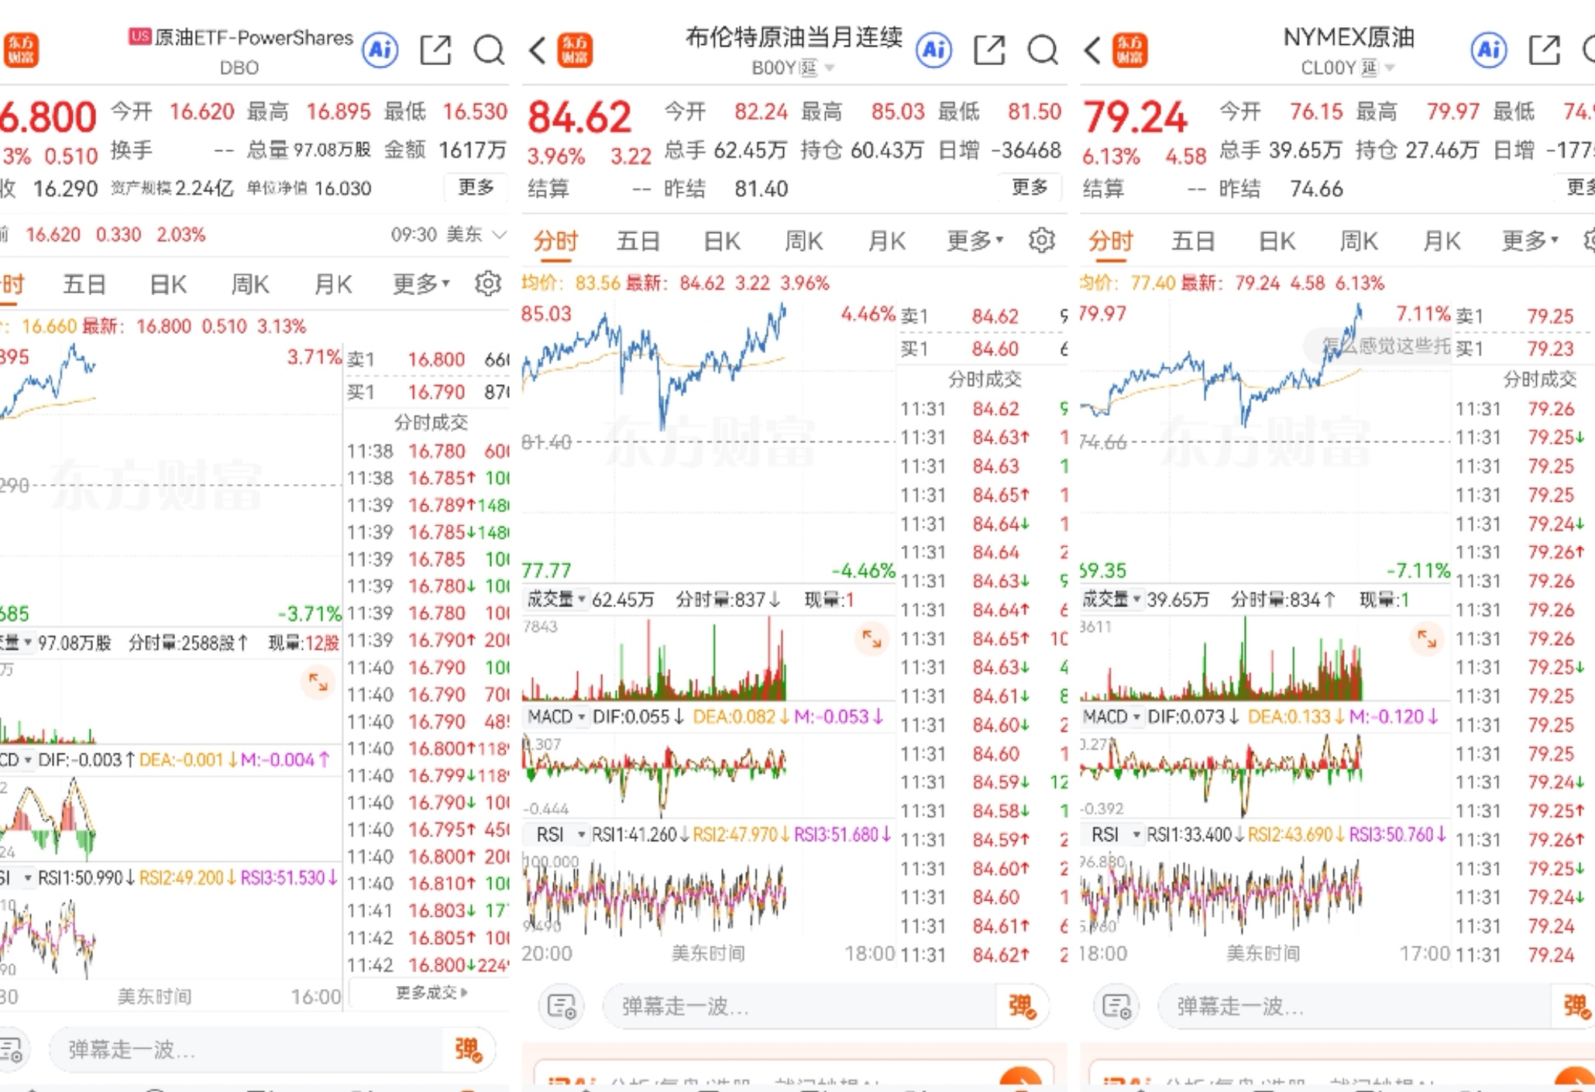The width and height of the screenshot is (1595, 1092).
Task: Go back from the NYMEX crude page
Action: 1092,50
